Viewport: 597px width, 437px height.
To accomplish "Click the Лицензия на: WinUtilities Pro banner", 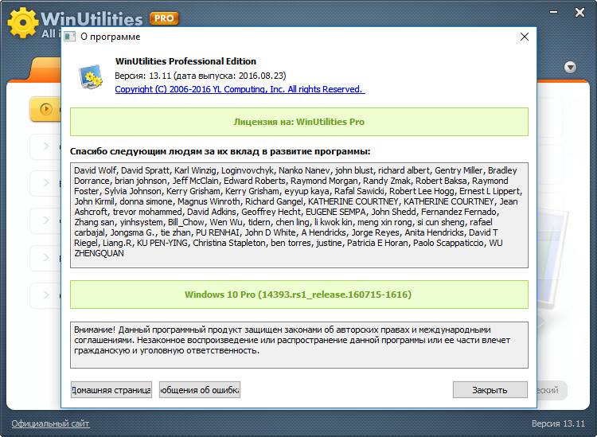I will coord(298,123).
